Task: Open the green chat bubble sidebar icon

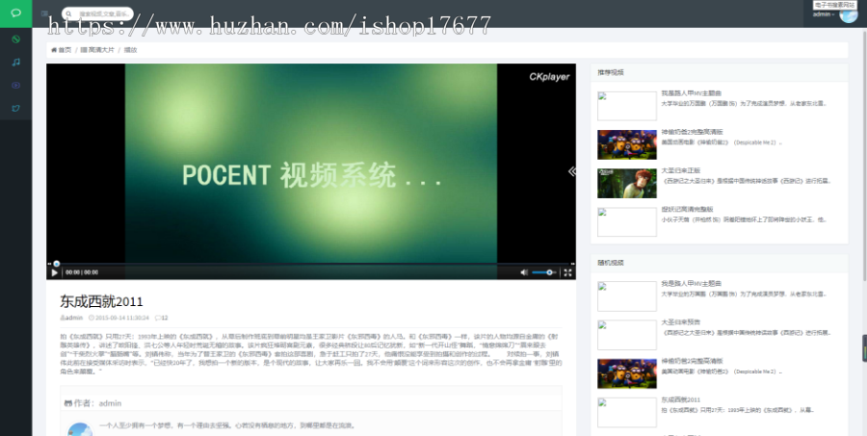Action: 15,13
